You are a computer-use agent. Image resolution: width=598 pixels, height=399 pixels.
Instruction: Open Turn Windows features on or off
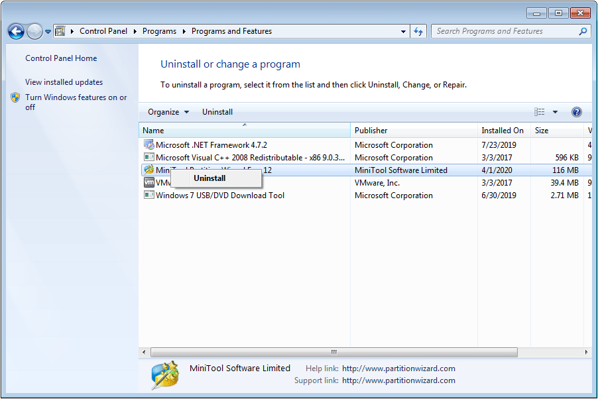pyautogui.click(x=76, y=102)
